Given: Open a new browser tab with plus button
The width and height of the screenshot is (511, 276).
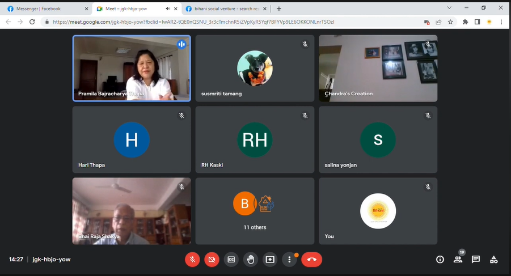Looking at the screenshot, I should [279, 9].
